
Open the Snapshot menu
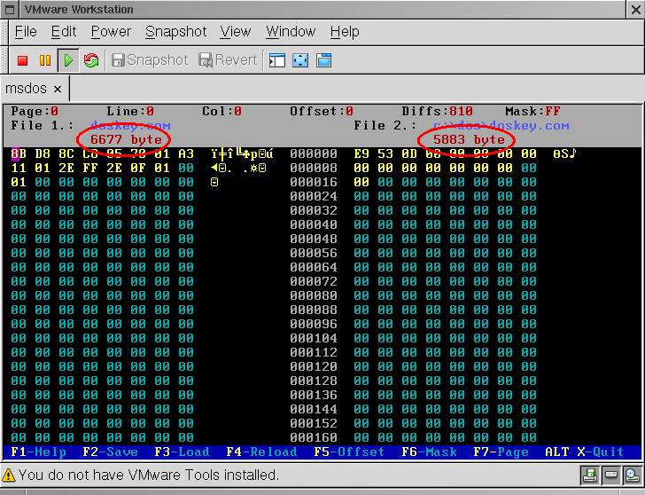point(175,31)
